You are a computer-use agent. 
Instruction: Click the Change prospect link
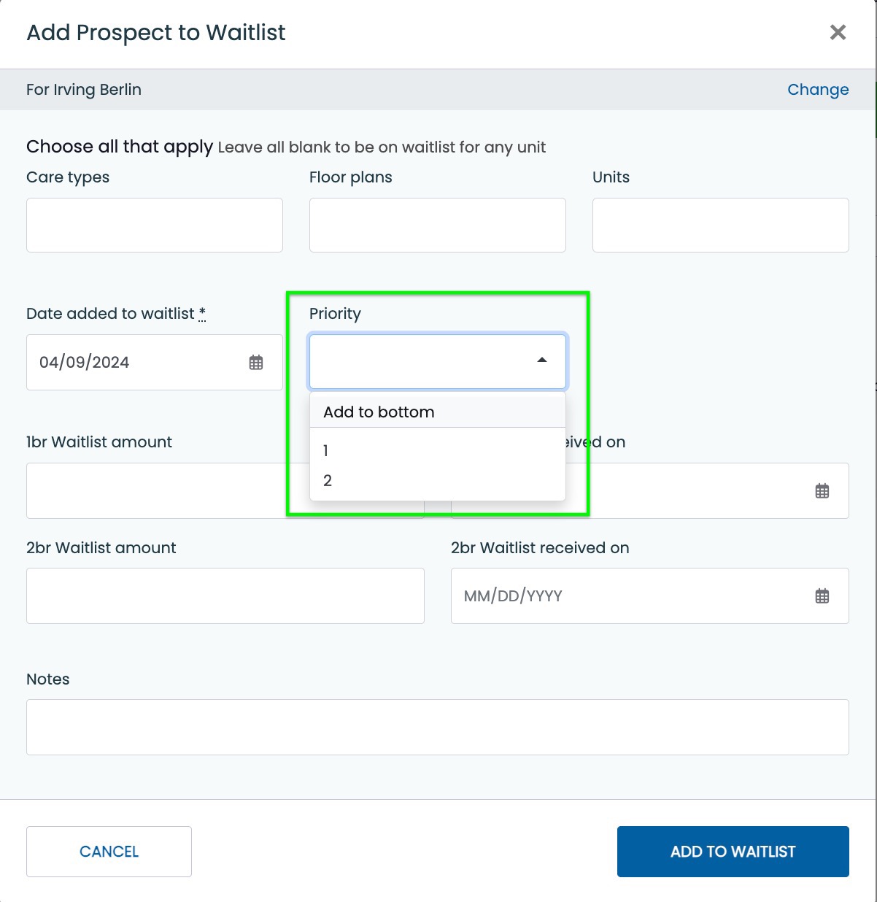(x=818, y=90)
